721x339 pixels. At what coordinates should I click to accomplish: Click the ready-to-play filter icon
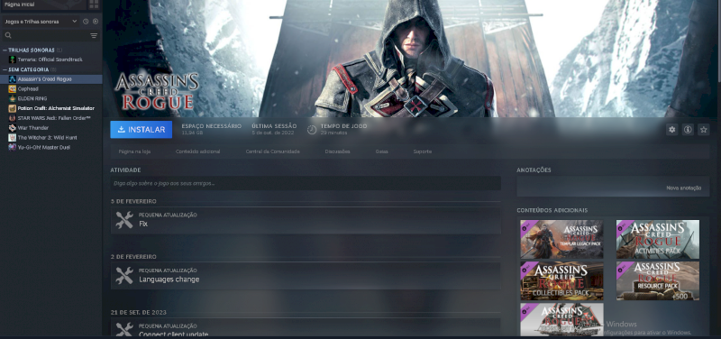click(96, 22)
